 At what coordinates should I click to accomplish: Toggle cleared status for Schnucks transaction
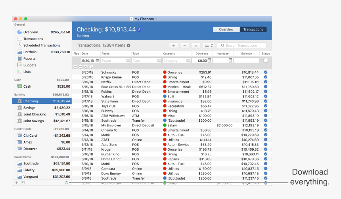[x=265, y=73]
